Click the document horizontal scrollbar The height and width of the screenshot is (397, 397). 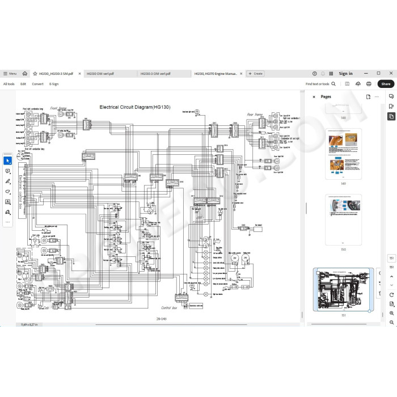coord(171,324)
